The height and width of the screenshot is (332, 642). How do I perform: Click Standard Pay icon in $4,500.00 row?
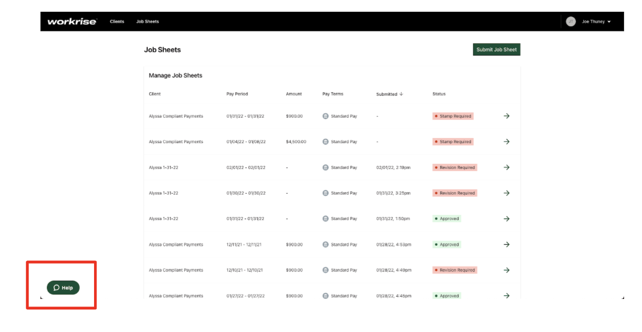[x=326, y=141]
